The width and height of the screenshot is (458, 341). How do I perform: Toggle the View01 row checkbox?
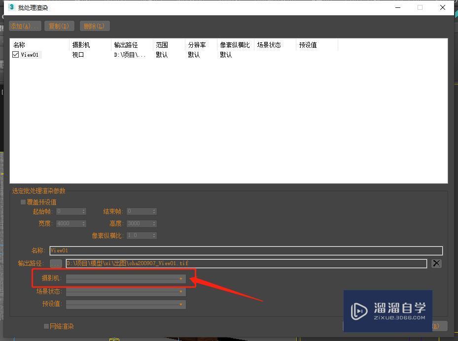[15, 55]
